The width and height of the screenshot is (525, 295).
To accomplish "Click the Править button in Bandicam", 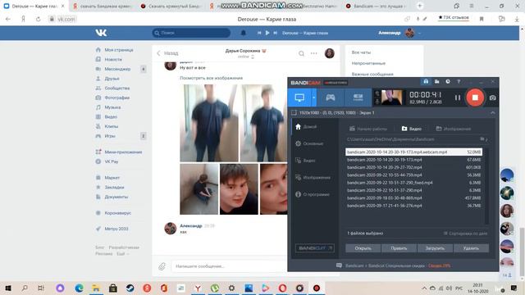I will pyautogui.click(x=399, y=248).
